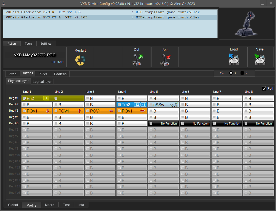Click the Reg#3 row label
This screenshot has width=276, height=211.
point(14,111)
